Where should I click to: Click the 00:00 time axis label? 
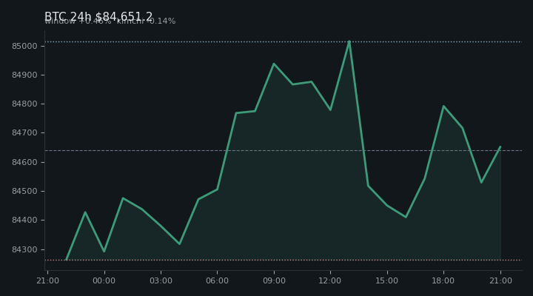click(x=104, y=280)
